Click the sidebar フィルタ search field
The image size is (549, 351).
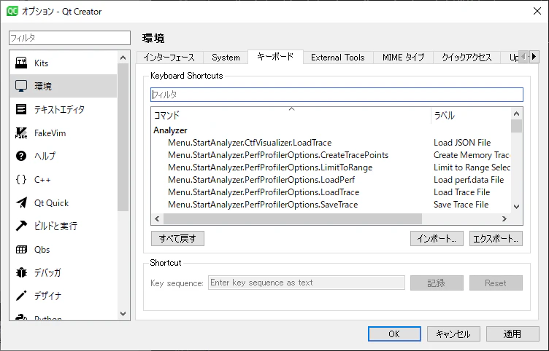pyautogui.click(x=69, y=38)
